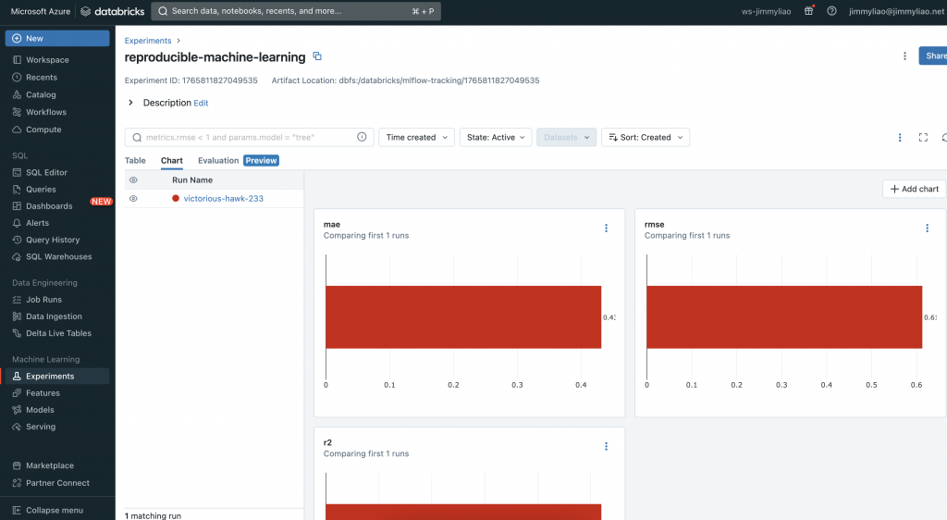Open Delta Live Tables in the sidebar
947x520 pixels.
tap(57, 333)
